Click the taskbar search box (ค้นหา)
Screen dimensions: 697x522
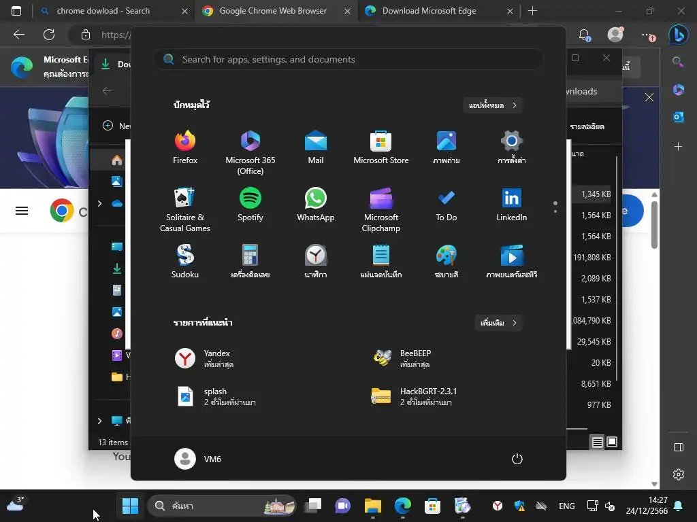click(x=222, y=506)
